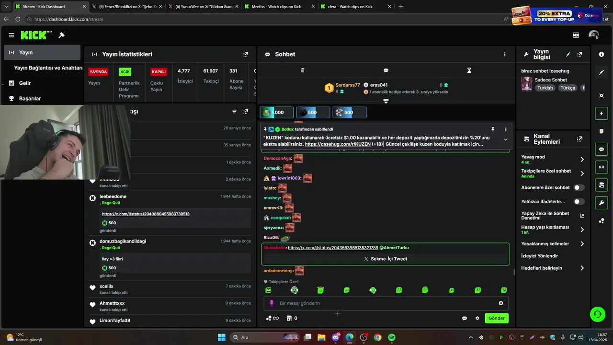613x345 pixels.
Task: Open the hamburger menu beside Kick logo
Action: 11,35
